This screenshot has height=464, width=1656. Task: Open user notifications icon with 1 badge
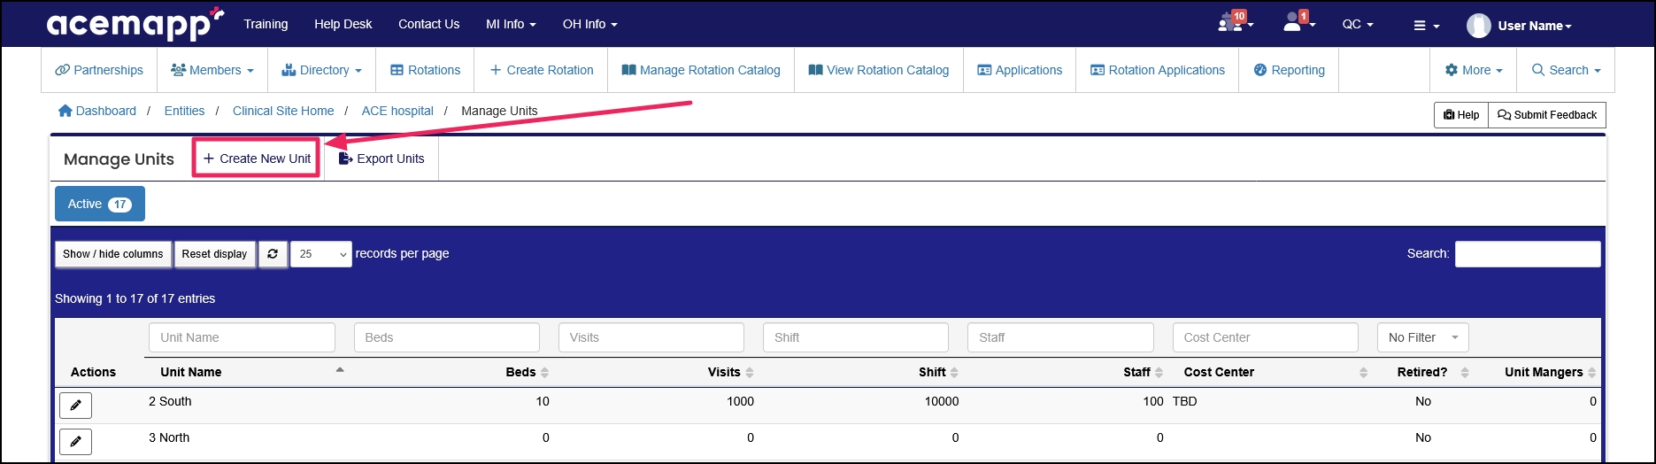[1298, 23]
